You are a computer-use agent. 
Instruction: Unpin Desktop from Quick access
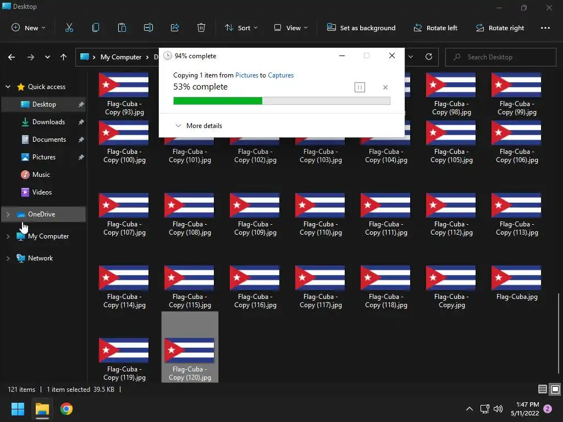pyautogui.click(x=81, y=104)
